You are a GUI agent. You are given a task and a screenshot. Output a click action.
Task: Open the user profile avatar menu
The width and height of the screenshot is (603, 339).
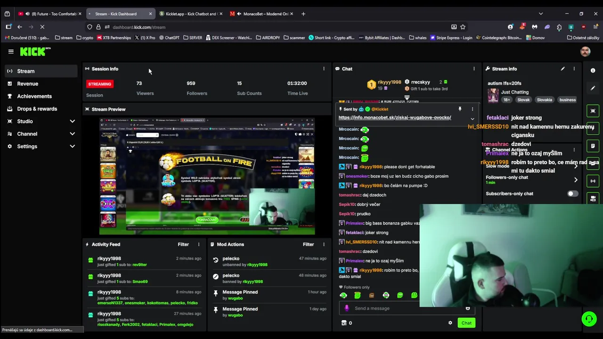[585, 52]
